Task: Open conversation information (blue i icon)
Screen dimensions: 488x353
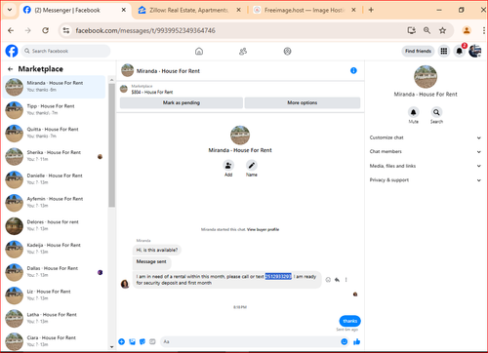Action: (x=353, y=70)
